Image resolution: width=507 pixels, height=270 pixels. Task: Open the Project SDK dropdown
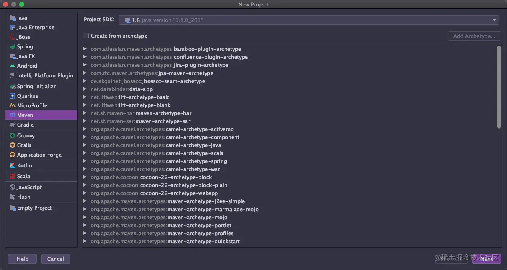coord(309,20)
